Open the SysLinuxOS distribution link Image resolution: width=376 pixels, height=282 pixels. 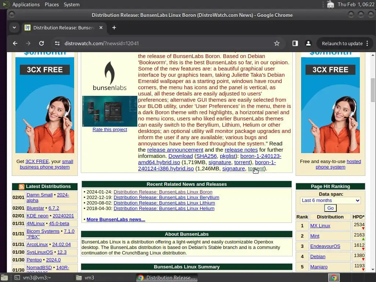(40, 252)
